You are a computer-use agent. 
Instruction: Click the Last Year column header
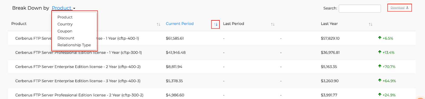pos(329,24)
